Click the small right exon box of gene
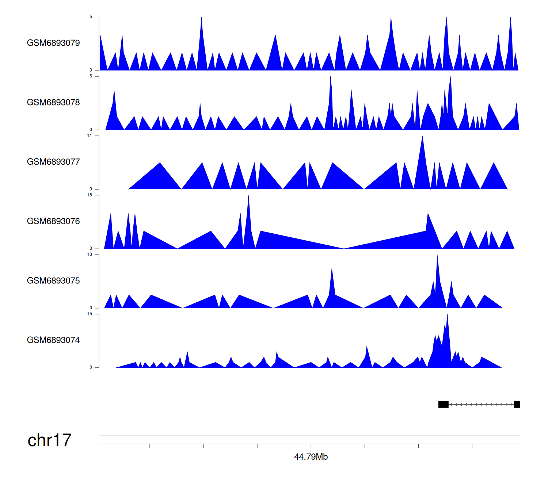 coord(517,404)
